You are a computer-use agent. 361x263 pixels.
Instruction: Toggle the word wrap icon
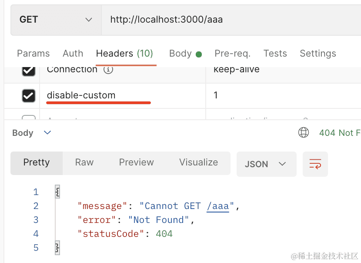click(x=315, y=164)
